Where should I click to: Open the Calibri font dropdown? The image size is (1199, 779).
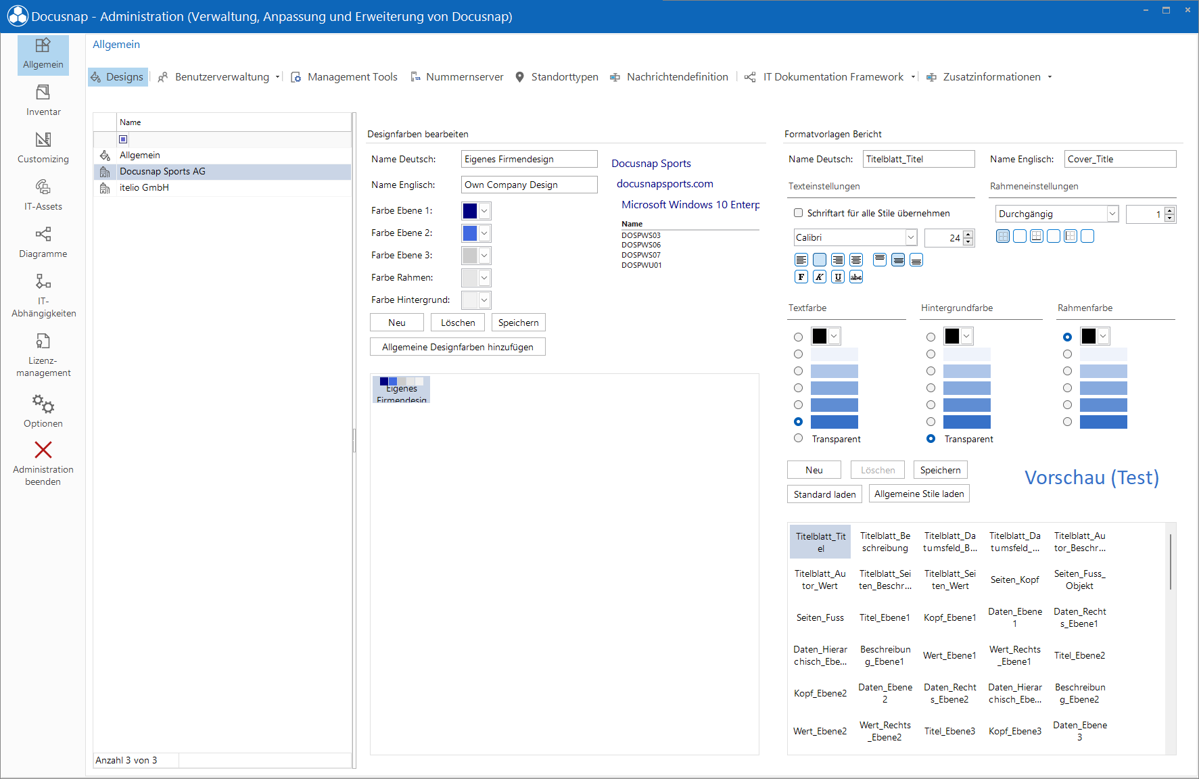click(x=911, y=237)
